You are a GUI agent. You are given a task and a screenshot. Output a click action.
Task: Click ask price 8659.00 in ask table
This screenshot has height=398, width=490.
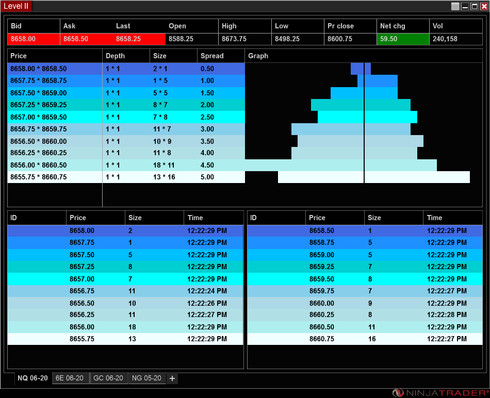[x=321, y=255]
